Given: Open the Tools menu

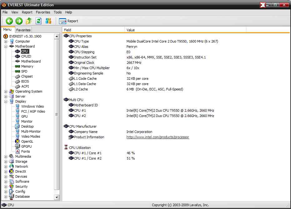Looking at the screenshot, I should click(x=57, y=12).
